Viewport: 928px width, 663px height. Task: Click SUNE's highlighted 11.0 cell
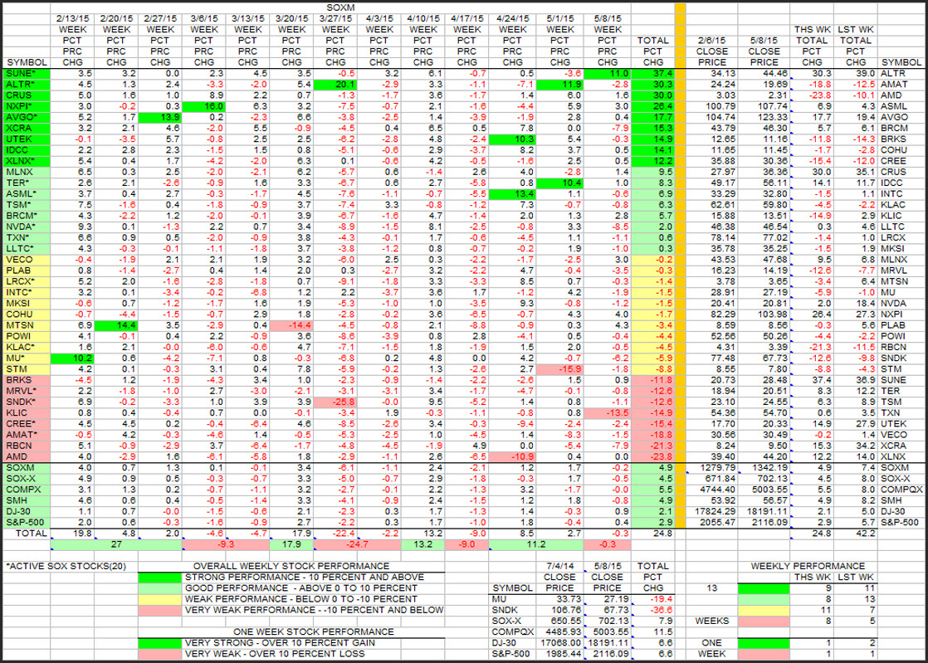pyautogui.click(x=608, y=73)
